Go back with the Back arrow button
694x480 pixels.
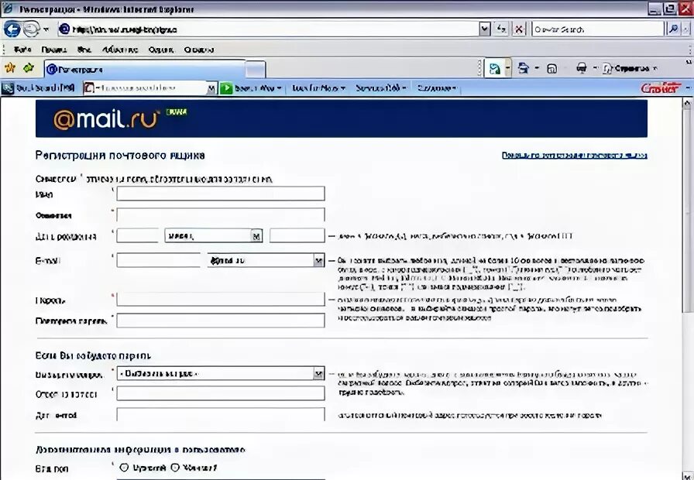pyautogui.click(x=12, y=29)
